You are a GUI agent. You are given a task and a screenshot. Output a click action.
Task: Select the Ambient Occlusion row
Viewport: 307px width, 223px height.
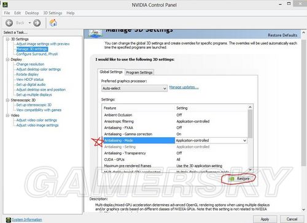pos(174,115)
